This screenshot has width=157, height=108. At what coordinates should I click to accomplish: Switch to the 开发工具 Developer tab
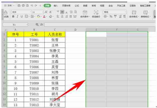click(121, 6)
